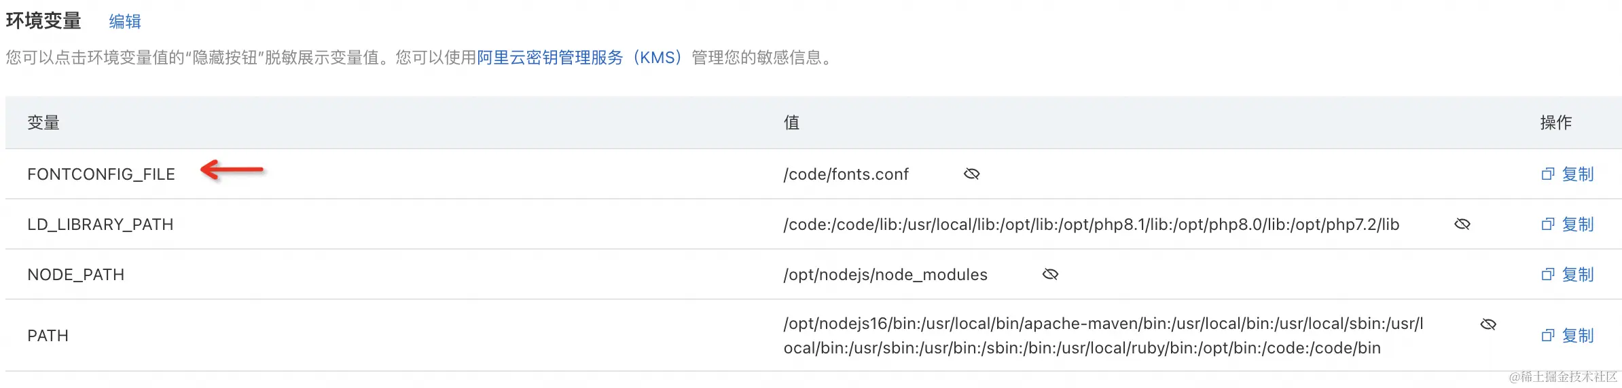Click the 操作 column header
1622x388 pixels.
[x=1555, y=123]
